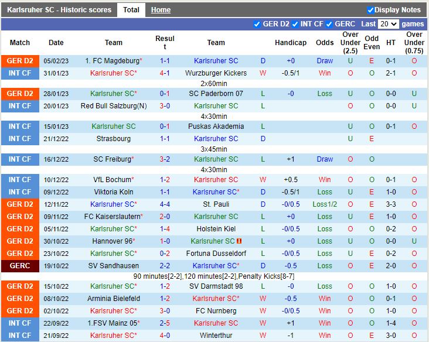This screenshot has width=429, height=342.
Task: Click the Handicap column header
Action: pos(291,43)
